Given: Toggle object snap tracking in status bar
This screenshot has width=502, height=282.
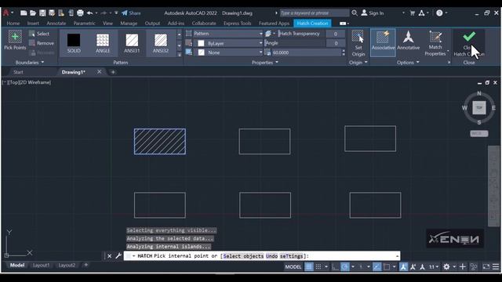Looking at the screenshot, I should pyautogui.click(x=376, y=266).
